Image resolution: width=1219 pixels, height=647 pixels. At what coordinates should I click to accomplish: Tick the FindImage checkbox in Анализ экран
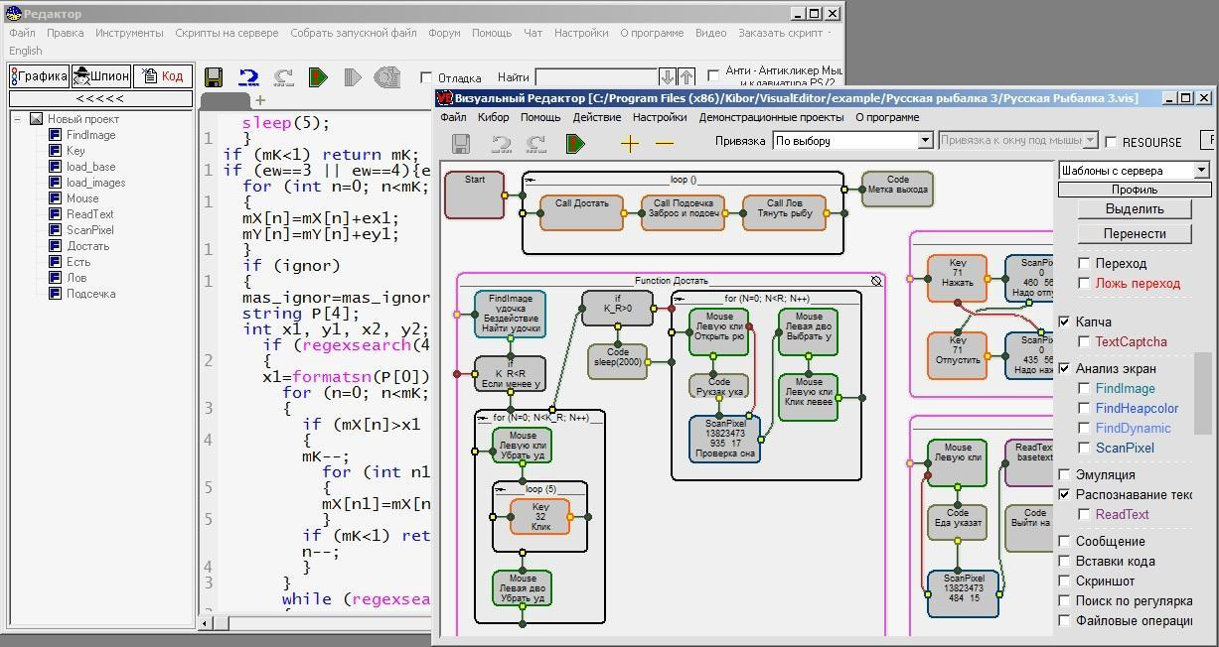coord(1085,389)
